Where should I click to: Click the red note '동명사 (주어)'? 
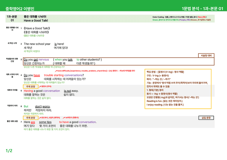[x=45, y=86]
